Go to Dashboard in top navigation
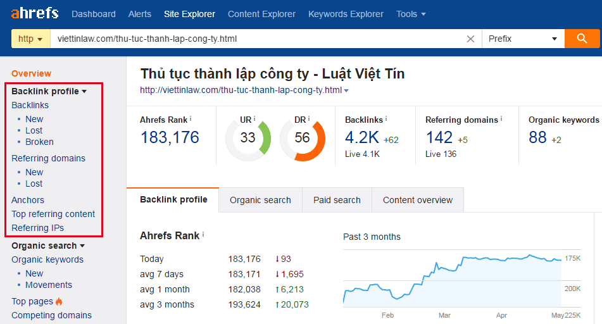Viewport: 602px width, 324px height. coord(93,14)
